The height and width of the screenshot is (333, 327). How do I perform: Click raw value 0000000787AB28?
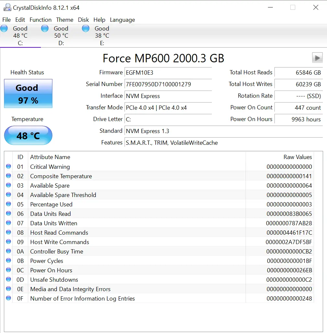pyautogui.click(x=289, y=223)
